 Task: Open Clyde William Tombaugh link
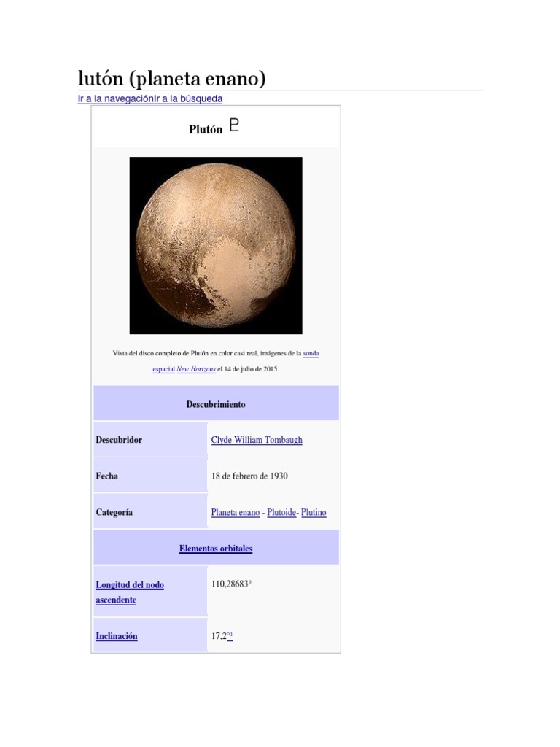[257, 440]
